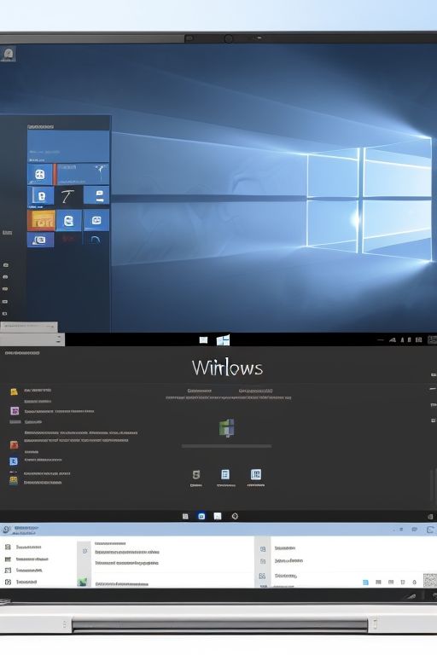
Task: Open the Start menu tile with a white four-dot icon
Action: (x=40, y=174)
